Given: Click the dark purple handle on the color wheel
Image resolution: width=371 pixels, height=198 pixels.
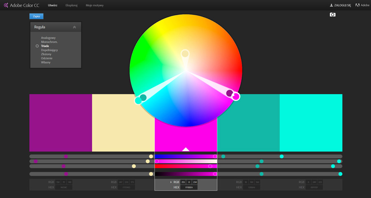Looking at the screenshot, I should pos(230,93).
